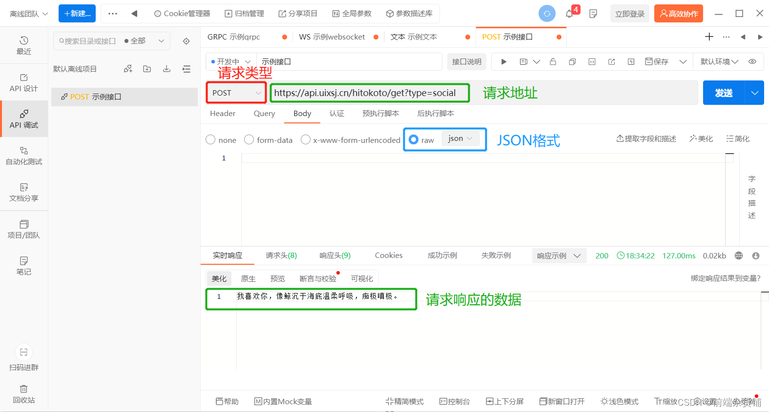Click the sync refresh icon in title bar
Screen dimensions: 769x412
547,14
